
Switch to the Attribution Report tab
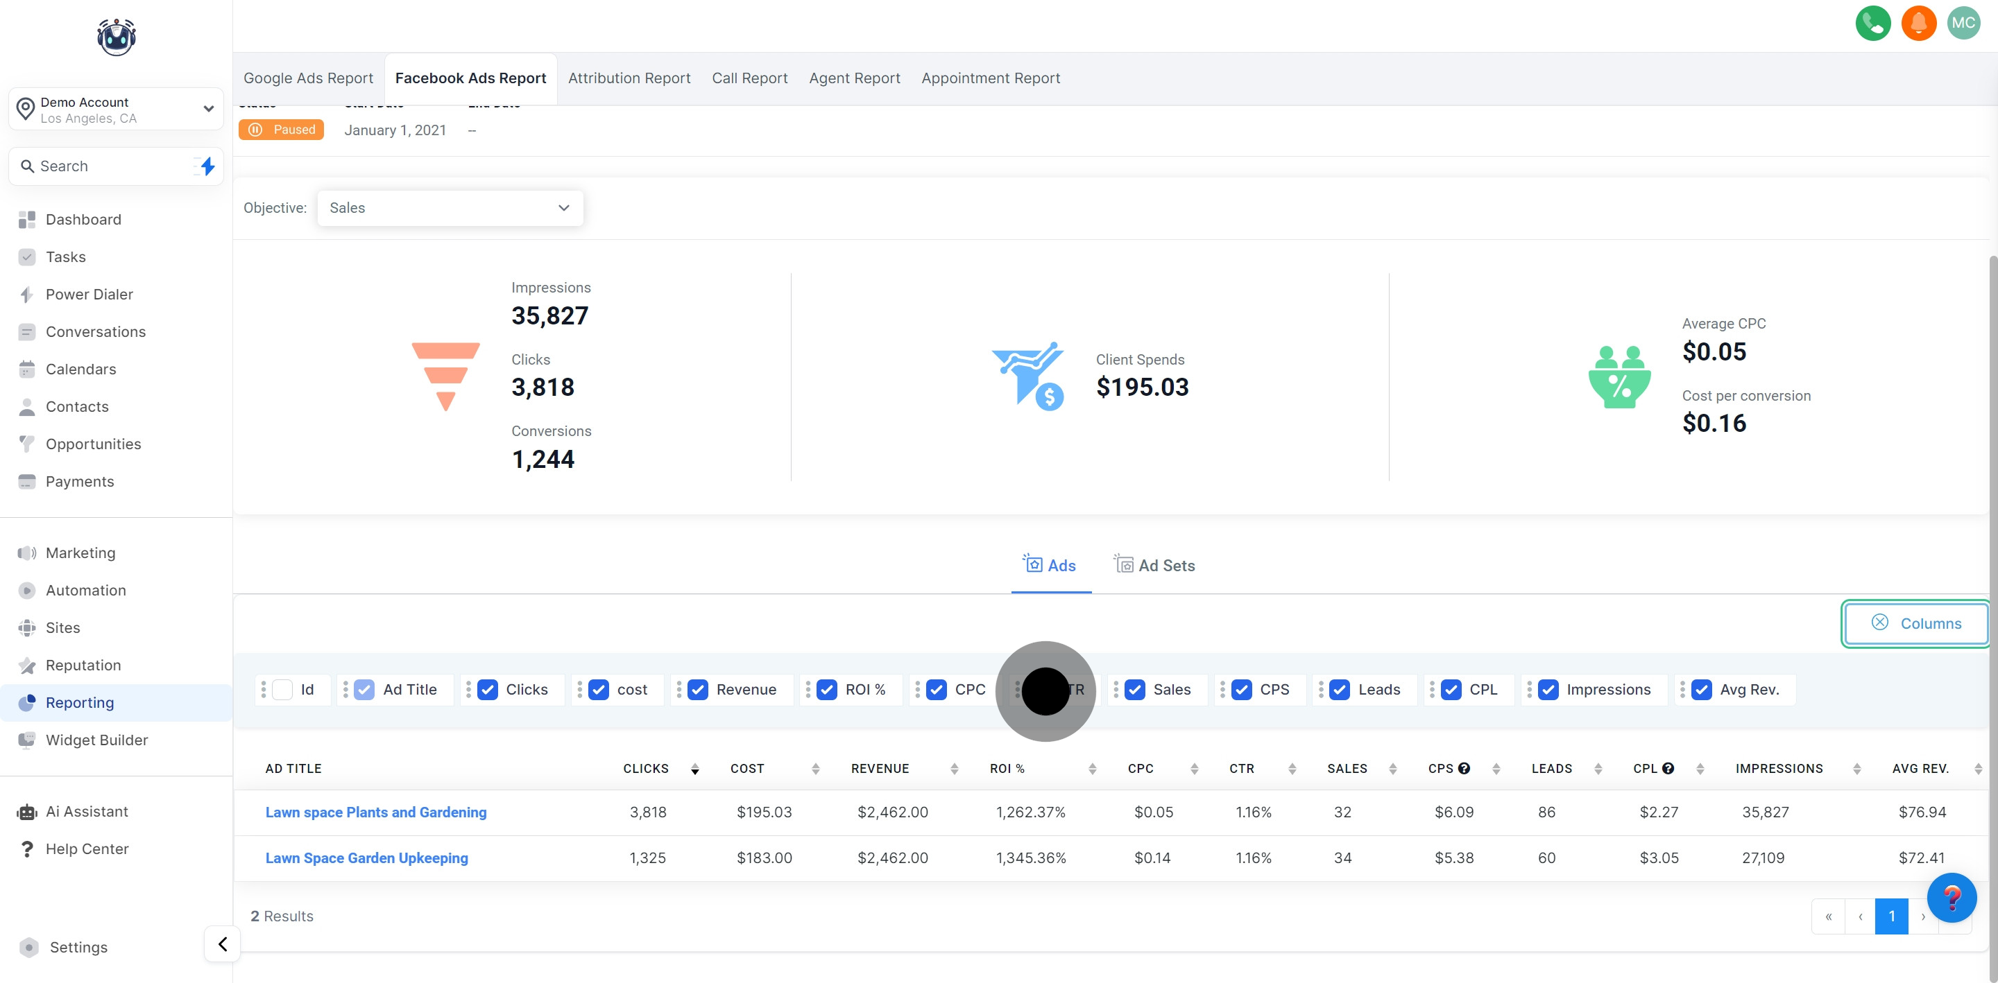pyautogui.click(x=629, y=78)
